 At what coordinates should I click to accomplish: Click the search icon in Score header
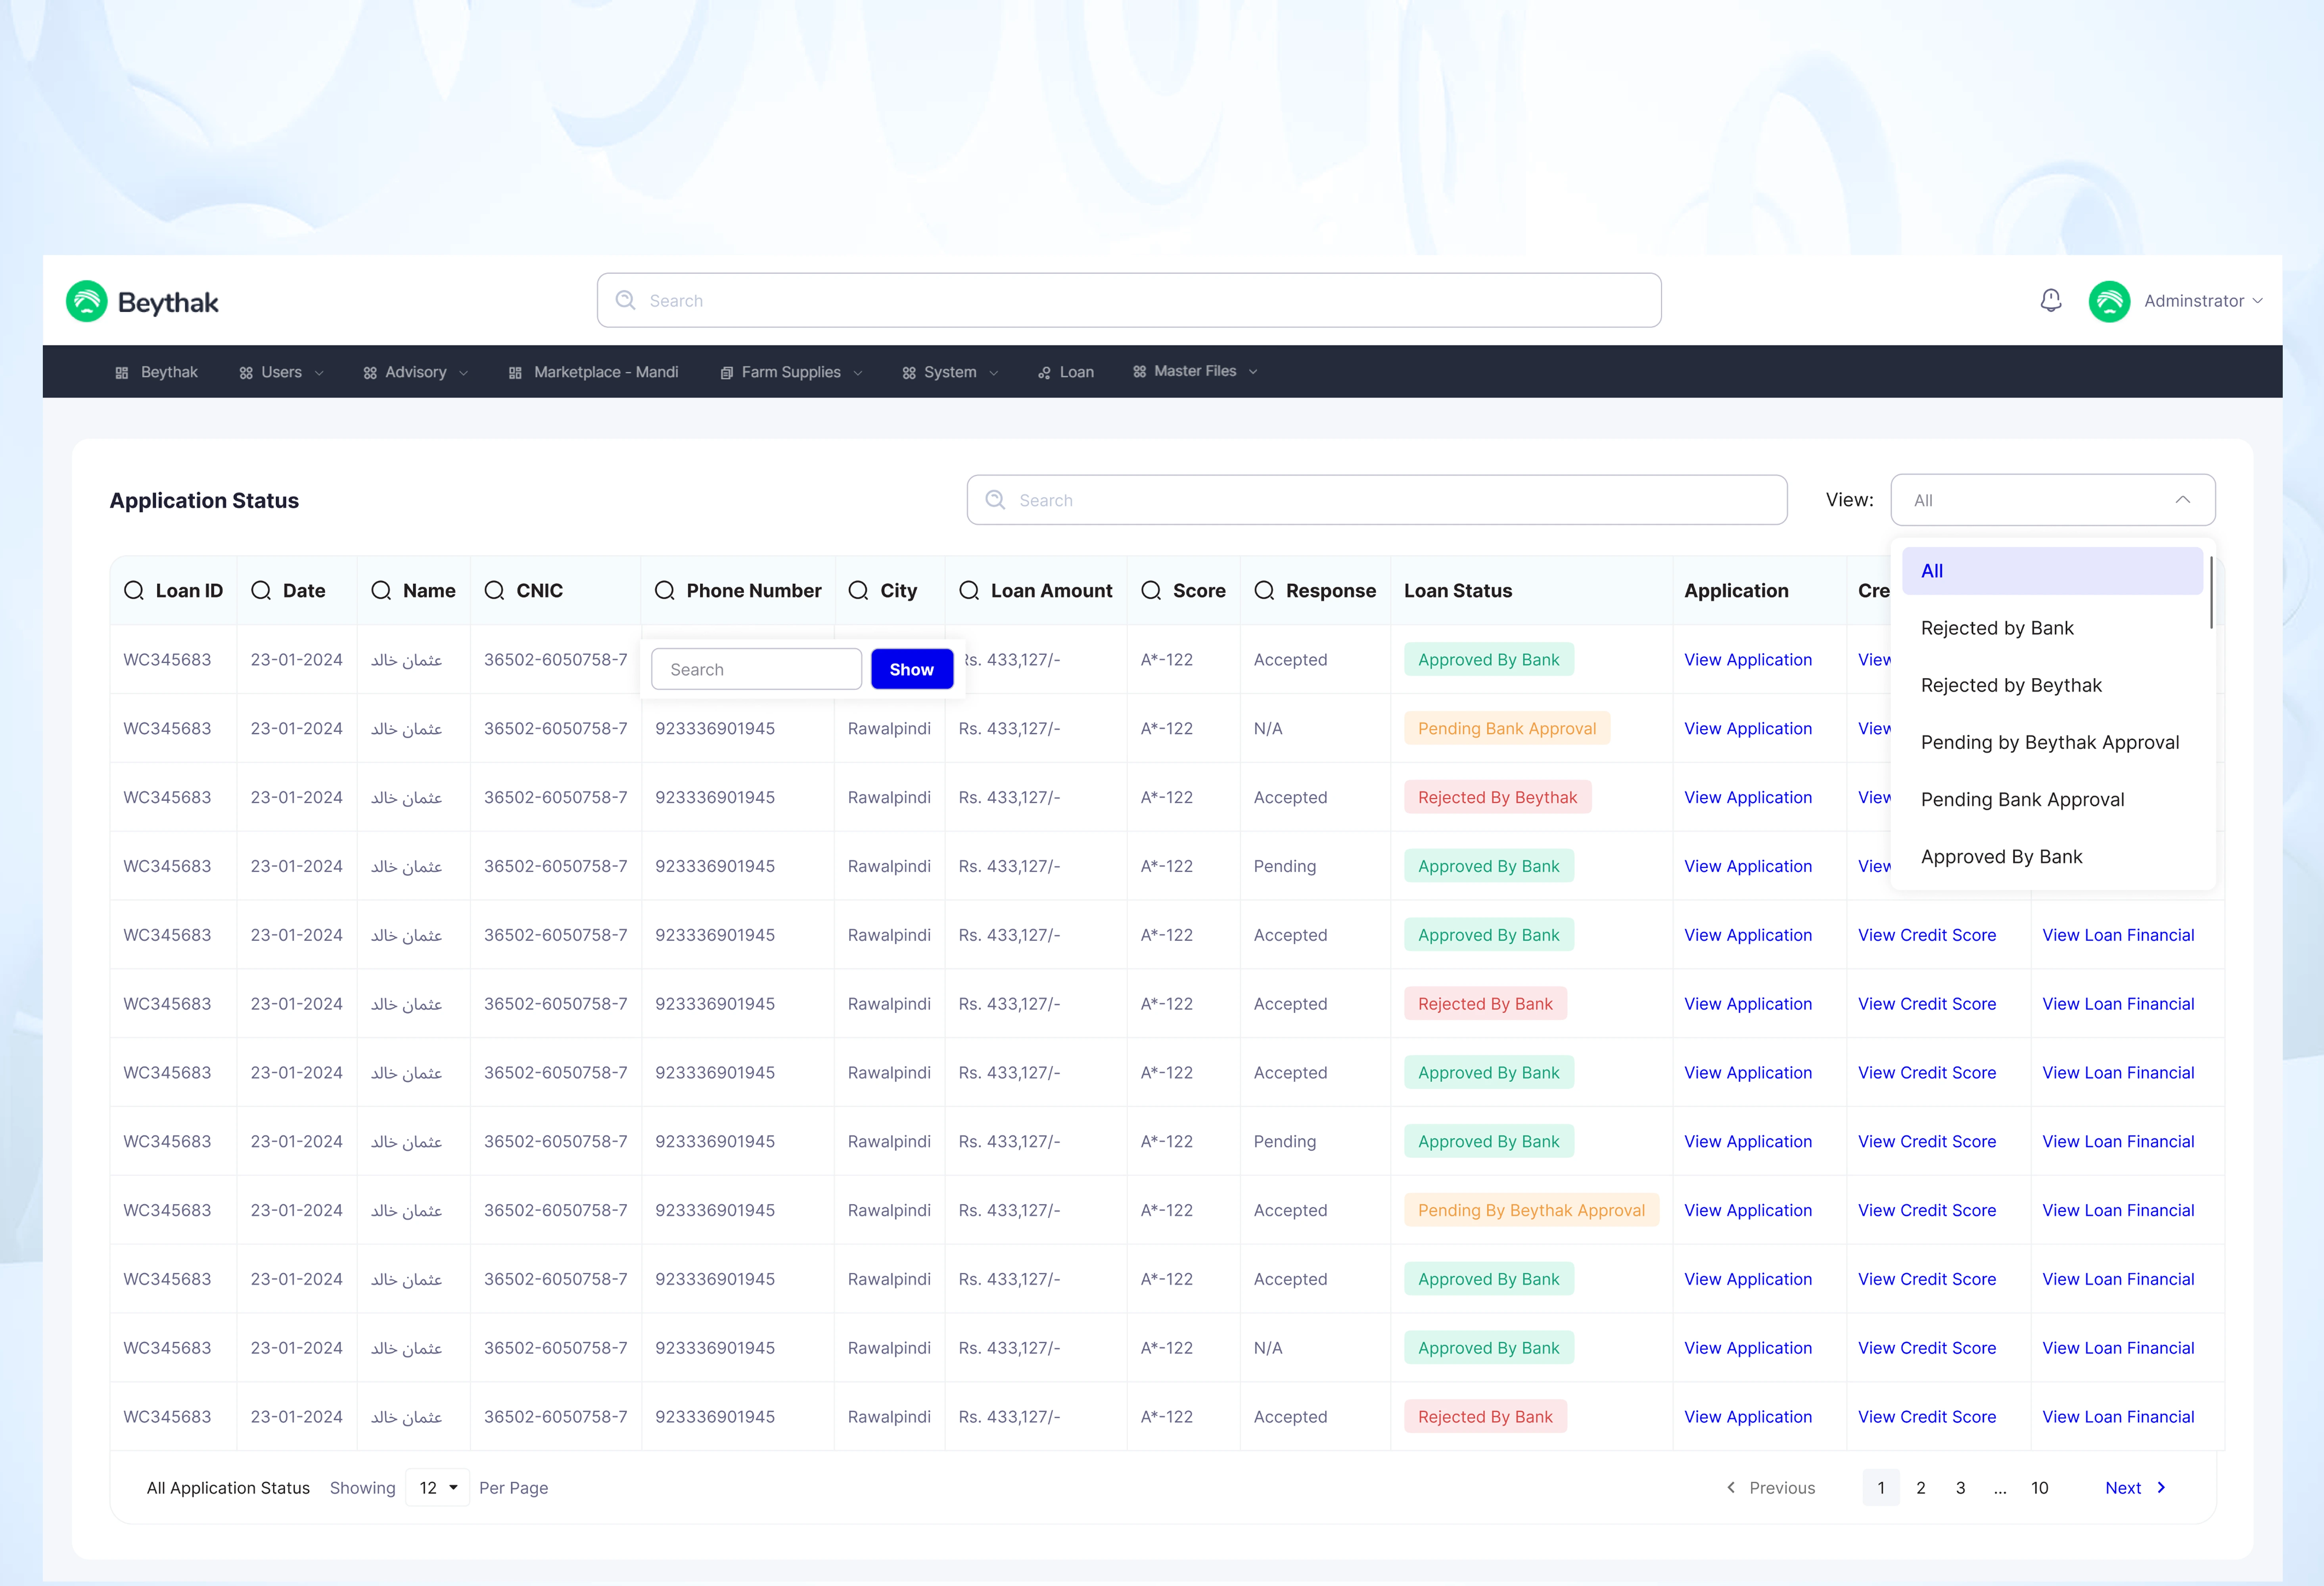coord(1151,591)
